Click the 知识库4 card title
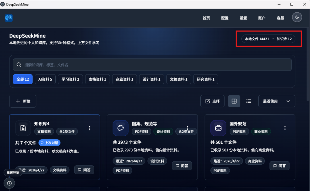This screenshot has width=310, height=191. click(x=42, y=124)
